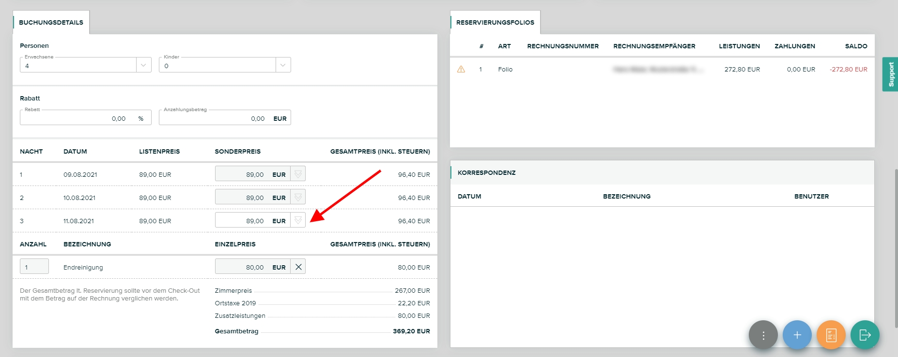Edit the Sonderpreis field for 11.08.2021
The height and width of the screenshot is (357, 898).
pos(242,221)
